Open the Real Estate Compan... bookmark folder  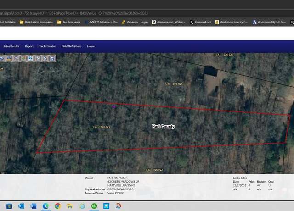click(x=36, y=22)
